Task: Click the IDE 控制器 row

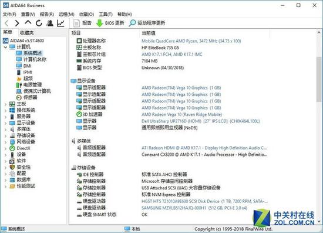Action: click(x=90, y=175)
